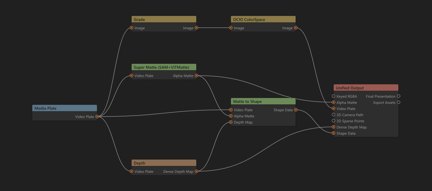Screen dimensions: 432x191
Task: Click Video Plate input port on Unified Output
Action: 334,109
